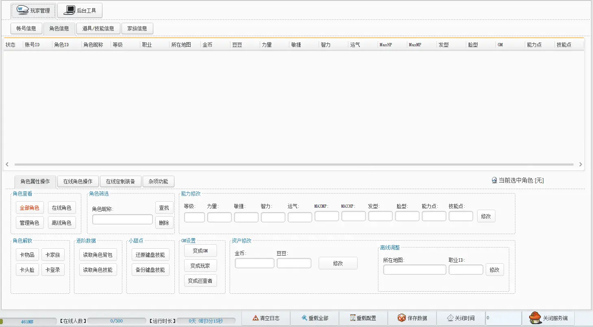Screen dimensions: 593x327
Task: Click the 角色昵称 filter input field
Action: [122, 219]
